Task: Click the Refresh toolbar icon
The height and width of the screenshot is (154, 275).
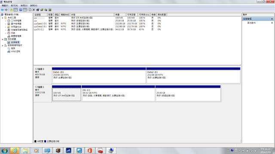Action: tap(30, 10)
